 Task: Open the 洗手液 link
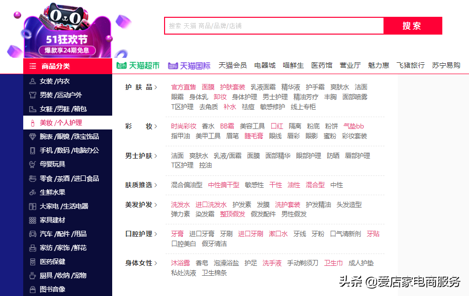point(272,263)
